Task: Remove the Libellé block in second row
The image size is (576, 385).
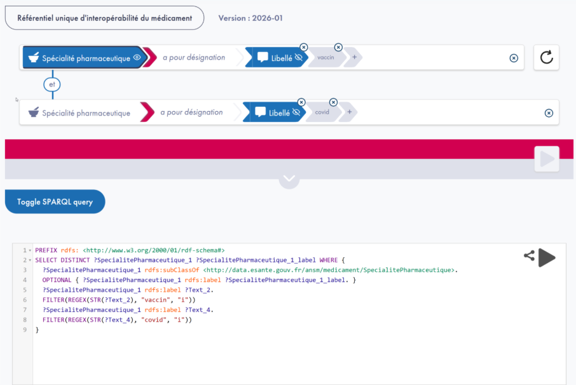Action: pyautogui.click(x=301, y=102)
